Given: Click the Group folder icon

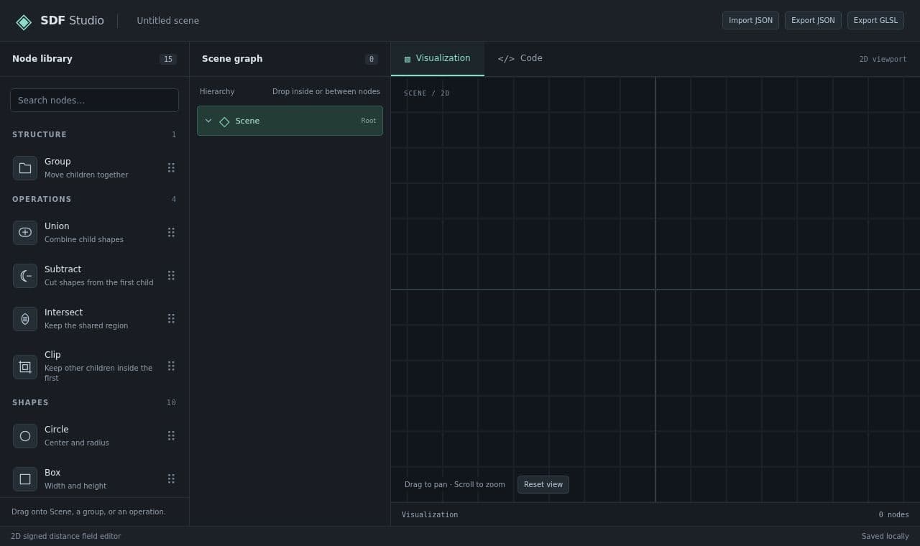Looking at the screenshot, I should (25, 168).
